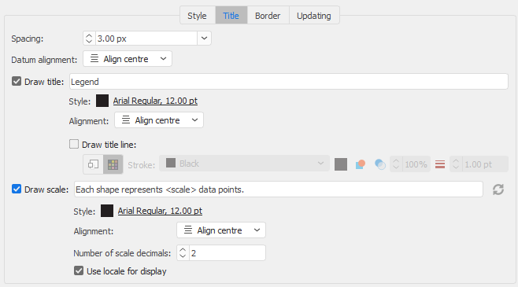Click the scale Arial Regular font link
Image resolution: width=518 pixels, height=287 pixels.
tap(160, 212)
